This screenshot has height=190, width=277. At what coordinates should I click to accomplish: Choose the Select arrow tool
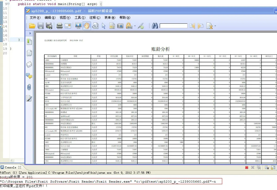pos(104,26)
